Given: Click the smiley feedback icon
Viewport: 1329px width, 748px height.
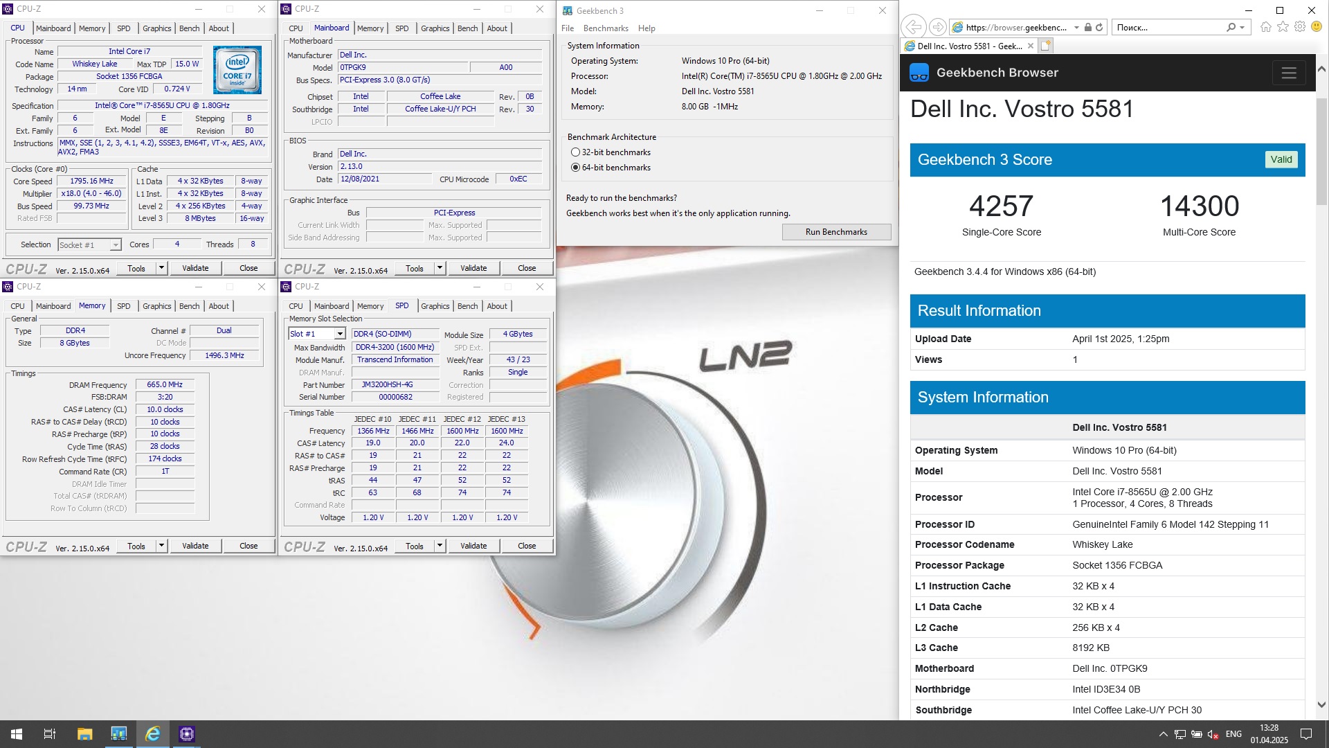Looking at the screenshot, I should pyautogui.click(x=1317, y=27).
